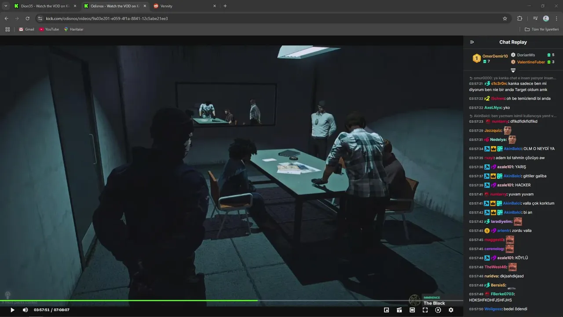Open the tab search dropdown arrow
This screenshot has width=563, height=317.
(x=6, y=6)
